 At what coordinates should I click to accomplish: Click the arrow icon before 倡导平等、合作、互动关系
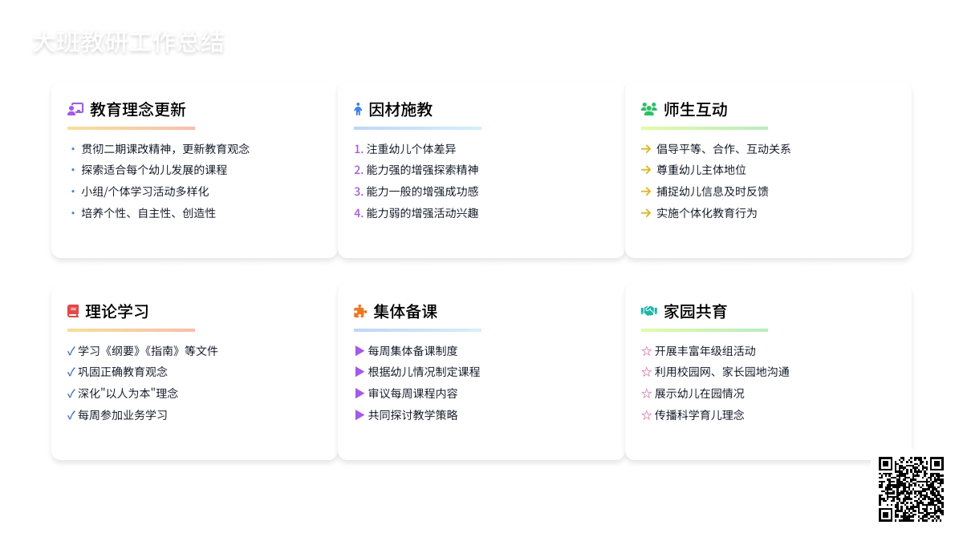tap(646, 149)
